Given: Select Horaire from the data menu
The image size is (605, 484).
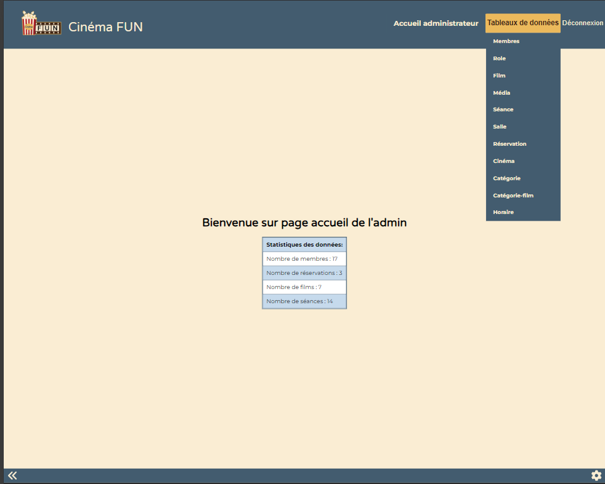Looking at the screenshot, I should (503, 212).
